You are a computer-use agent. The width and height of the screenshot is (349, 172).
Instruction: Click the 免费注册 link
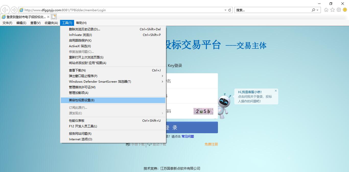[x=211, y=144]
